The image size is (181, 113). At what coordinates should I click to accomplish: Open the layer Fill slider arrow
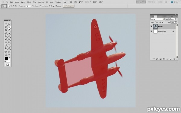click(x=176, y=22)
